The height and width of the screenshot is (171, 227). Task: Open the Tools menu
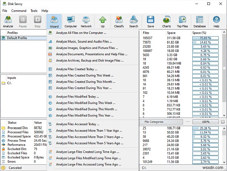click(34, 11)
